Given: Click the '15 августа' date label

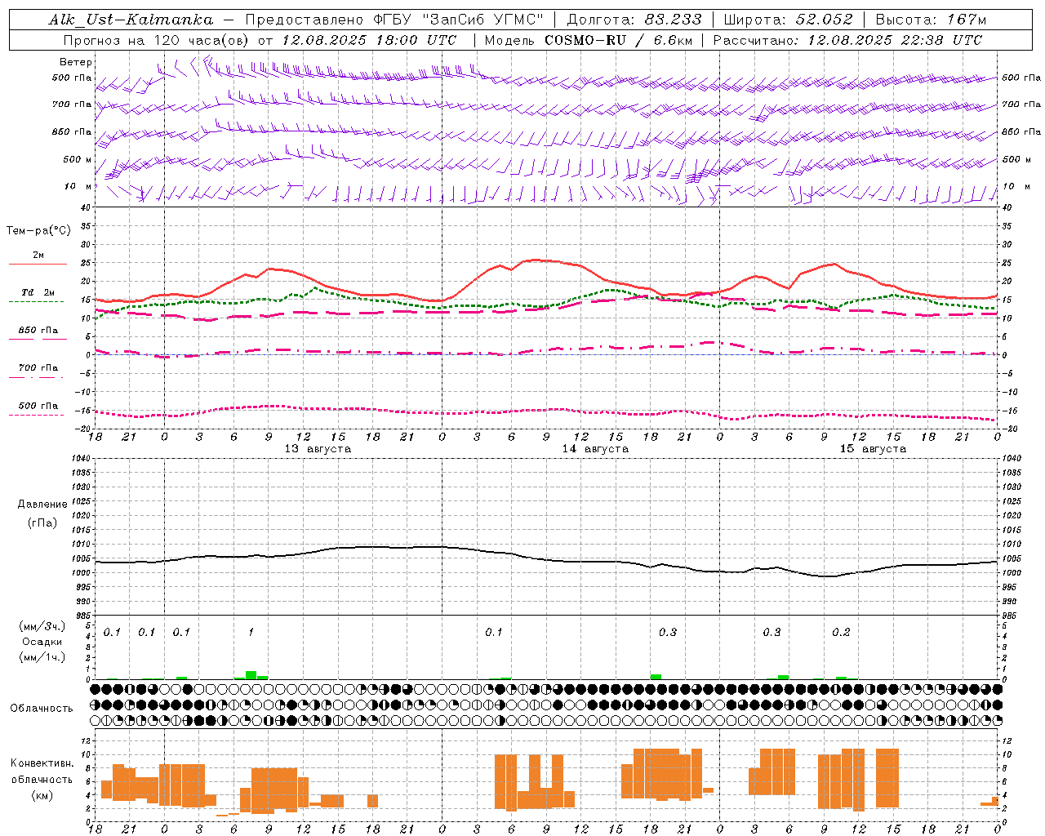Looking at the screenshot, I should point(873,449).
